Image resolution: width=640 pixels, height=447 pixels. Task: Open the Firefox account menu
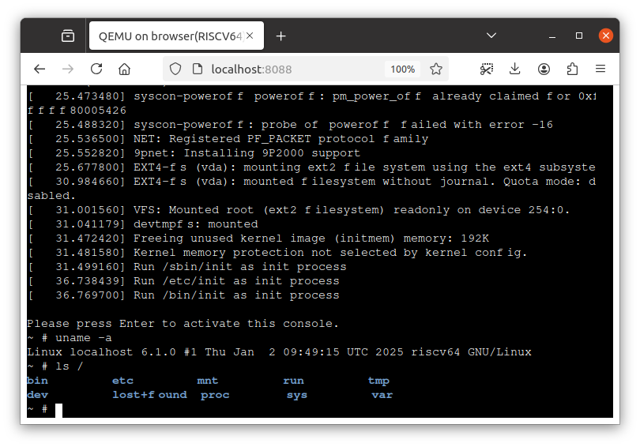tap(544, 69)
